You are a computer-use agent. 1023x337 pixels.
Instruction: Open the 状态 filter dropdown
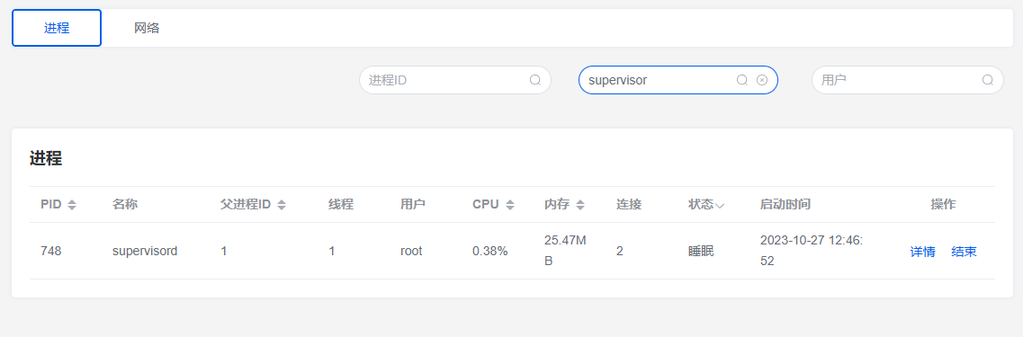point(720,205)
